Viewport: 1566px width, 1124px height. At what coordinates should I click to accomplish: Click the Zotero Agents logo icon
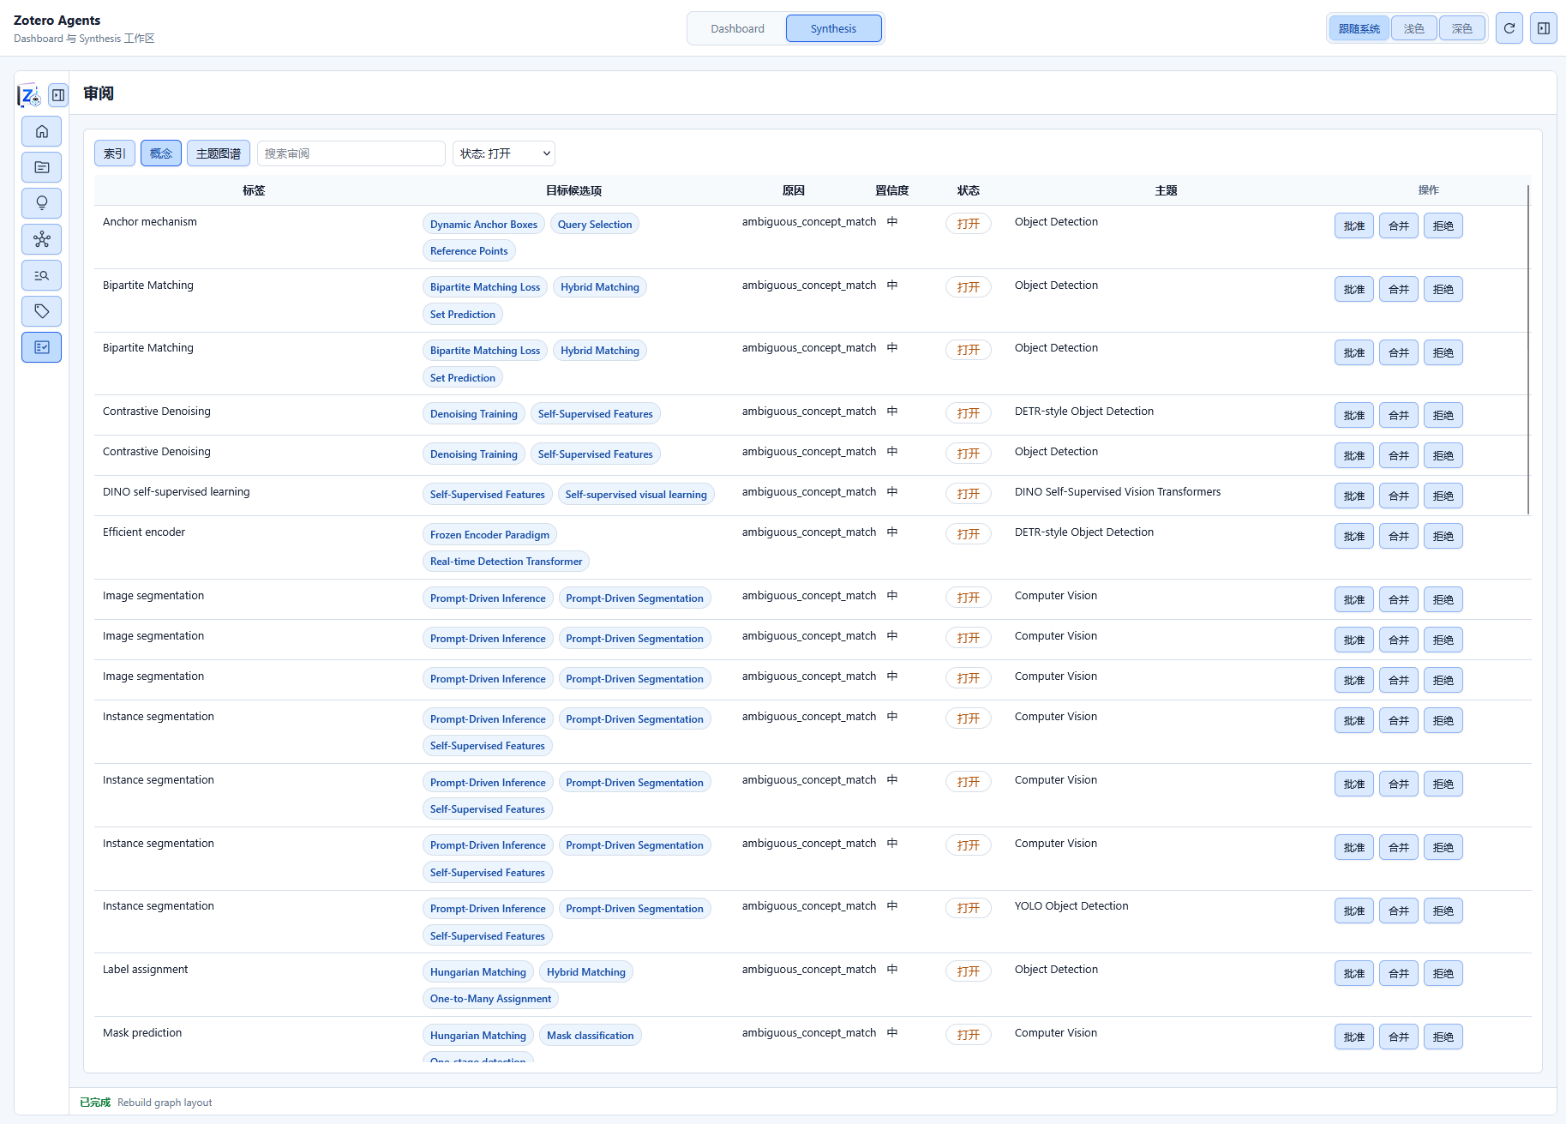[x=30, y=95]
